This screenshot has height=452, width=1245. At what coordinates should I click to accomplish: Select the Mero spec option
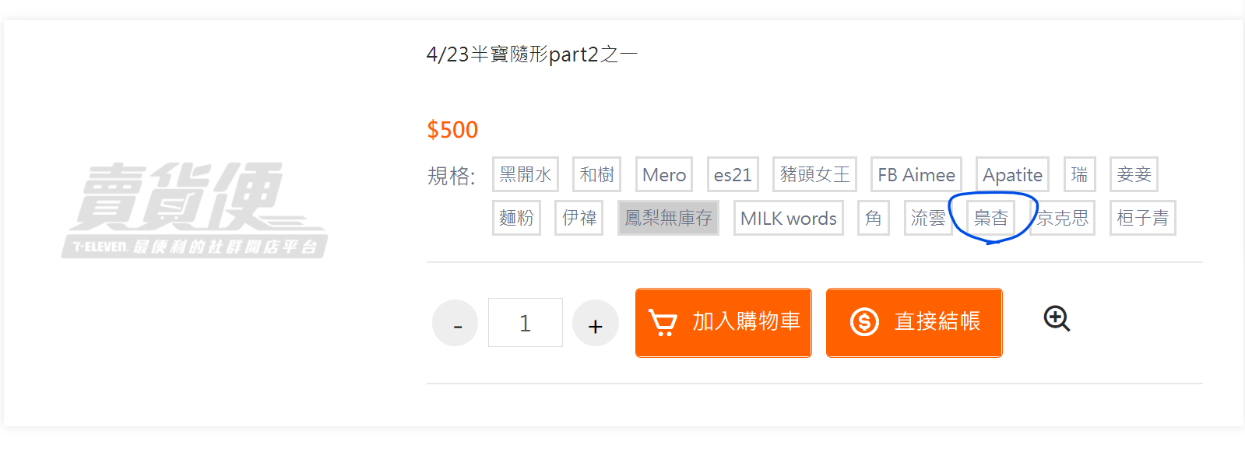664,174
